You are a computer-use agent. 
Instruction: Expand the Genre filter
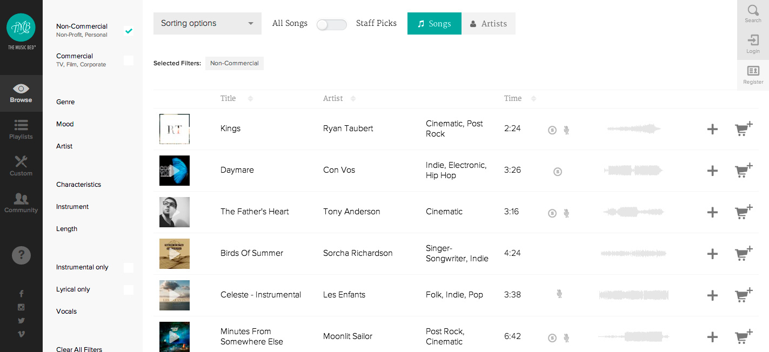[65, 102]
